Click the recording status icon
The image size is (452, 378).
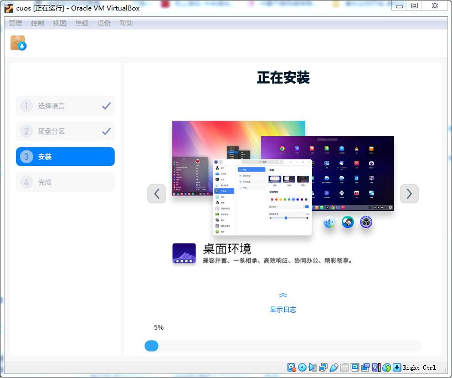364,367
